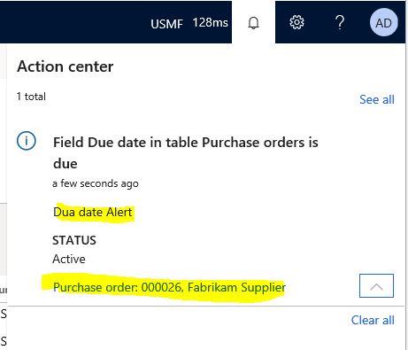Click the 'a few seconds ago' timestamp

[96, 183]
